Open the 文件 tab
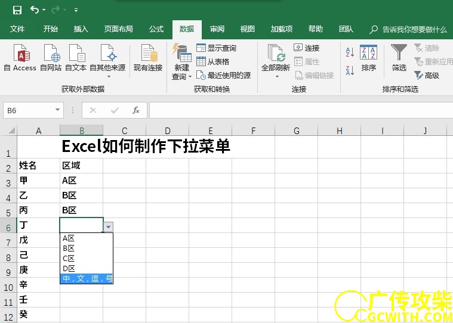 (17, 29)
